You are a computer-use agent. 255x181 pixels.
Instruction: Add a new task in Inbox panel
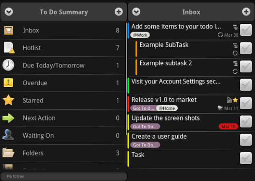point(246,12)
